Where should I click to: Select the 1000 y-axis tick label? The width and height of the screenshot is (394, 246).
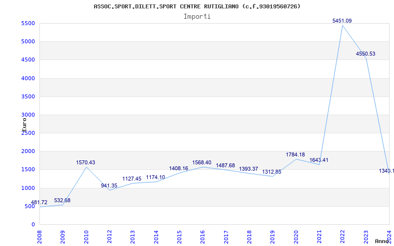pos(28,188)
